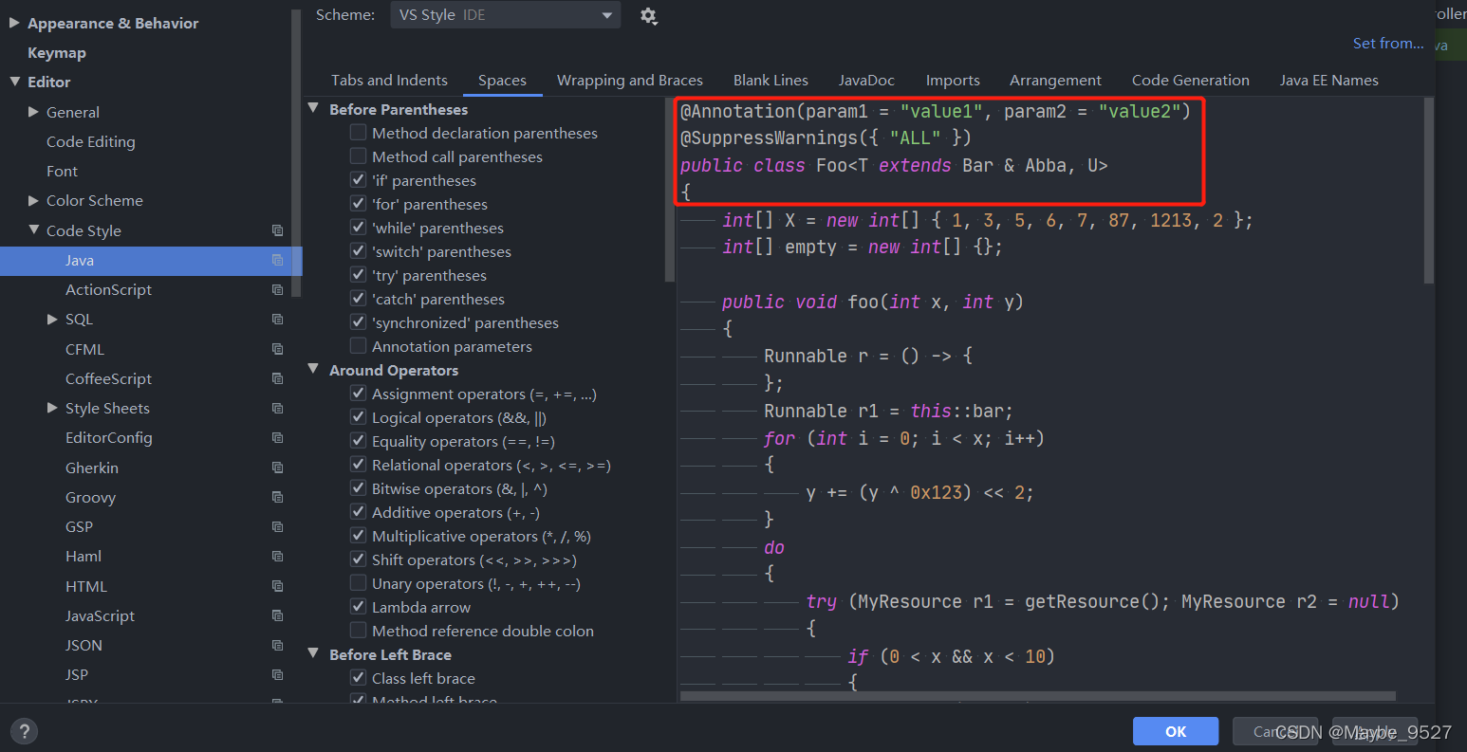
Task: Click the copy-settings icon beside GSP
Action: click(277, 526)
